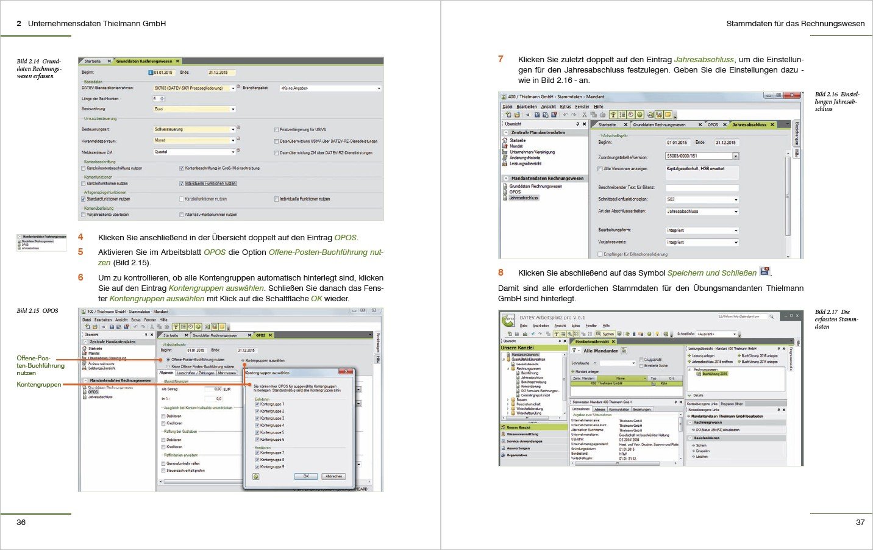Switch to the Lastschriften / Zahlungen tab

point(195,373)
